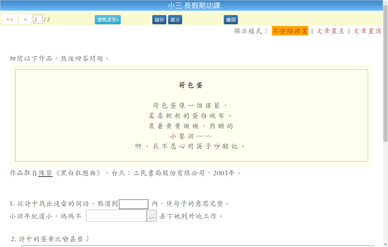
Task: Click the scrollbar up arrow
Action: click(x=385, y=3)
